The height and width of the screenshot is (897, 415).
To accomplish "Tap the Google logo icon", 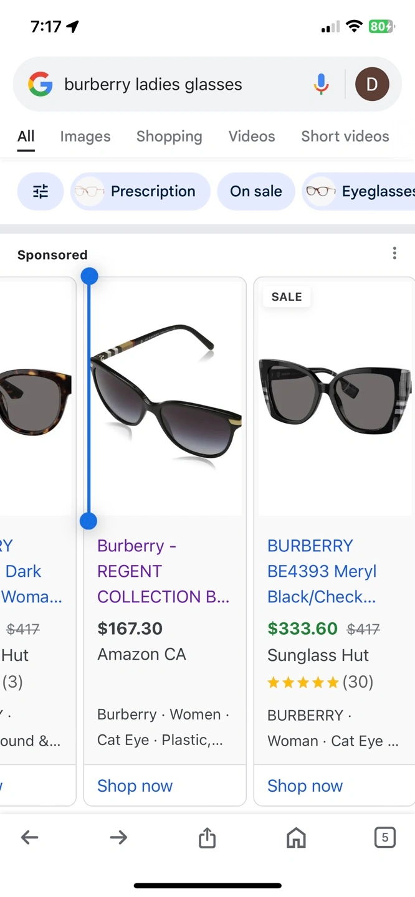I will pos(41,84).
